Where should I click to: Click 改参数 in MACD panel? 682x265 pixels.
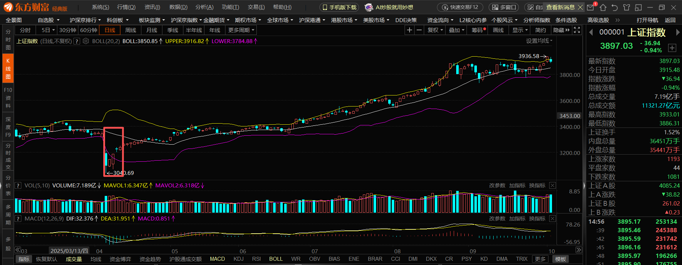tap(497, 218)
